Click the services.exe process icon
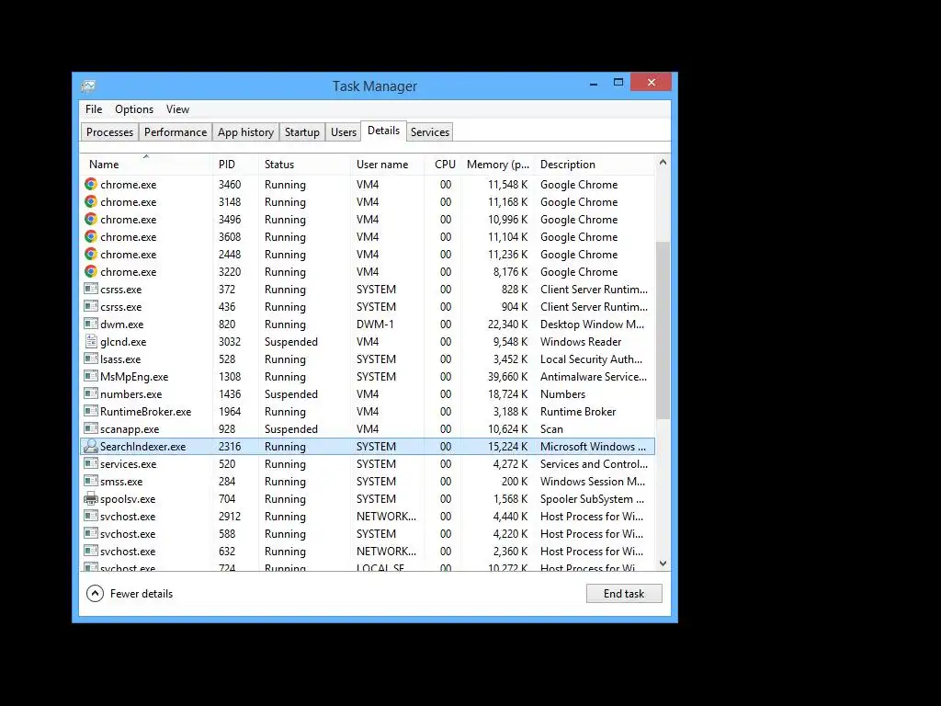Image resolution: width=941 pixels, height=706 pixels. pyautogui.click(x=91, y=463)
